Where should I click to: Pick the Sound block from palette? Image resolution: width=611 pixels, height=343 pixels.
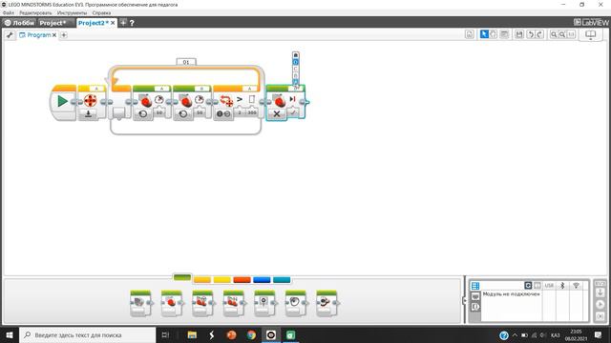click(296, 303)
